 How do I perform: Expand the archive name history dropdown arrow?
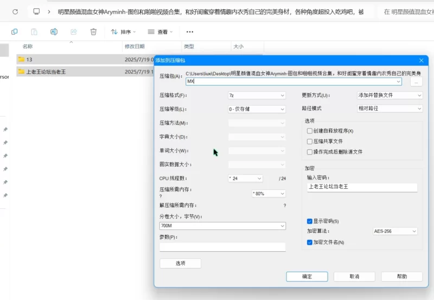[x=398, y=81]
